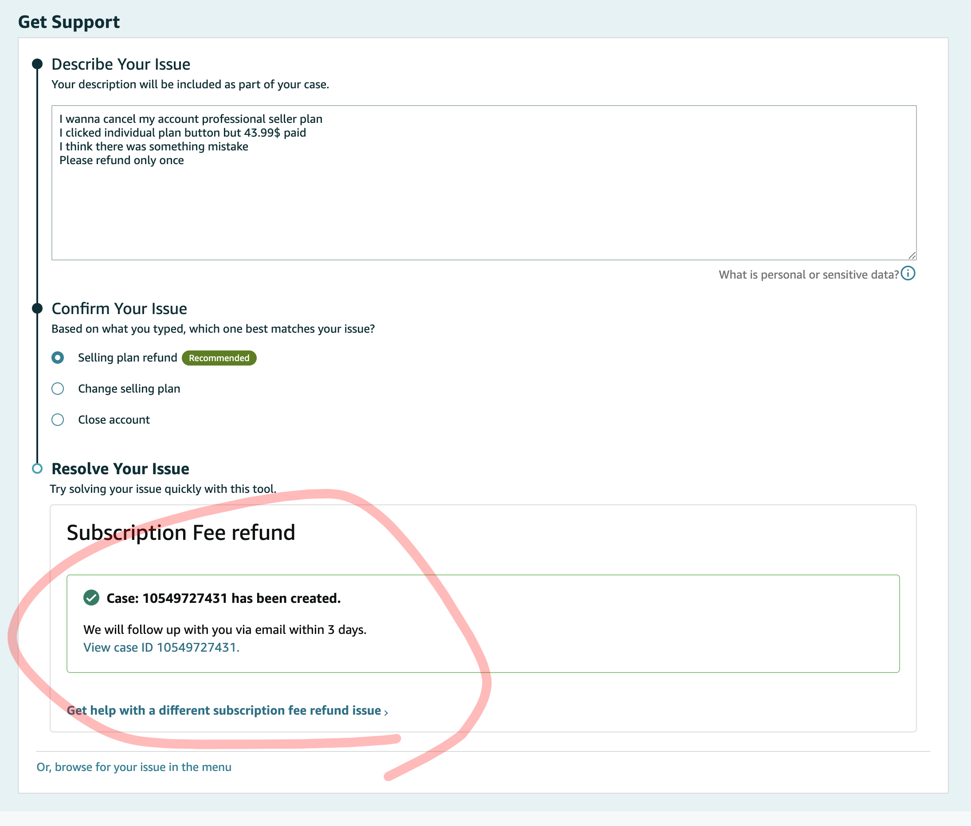Click the Resolve Your Issue step circle
Image resolution: width=971 pixels, height=826 pixels.
pos(37,469)
